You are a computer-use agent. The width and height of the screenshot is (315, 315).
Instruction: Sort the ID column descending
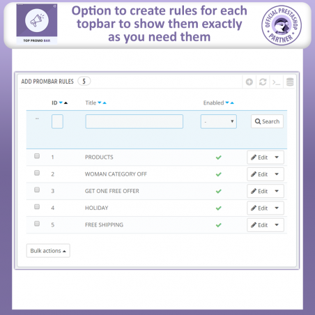pyautogui.click(x=61, y=102)
